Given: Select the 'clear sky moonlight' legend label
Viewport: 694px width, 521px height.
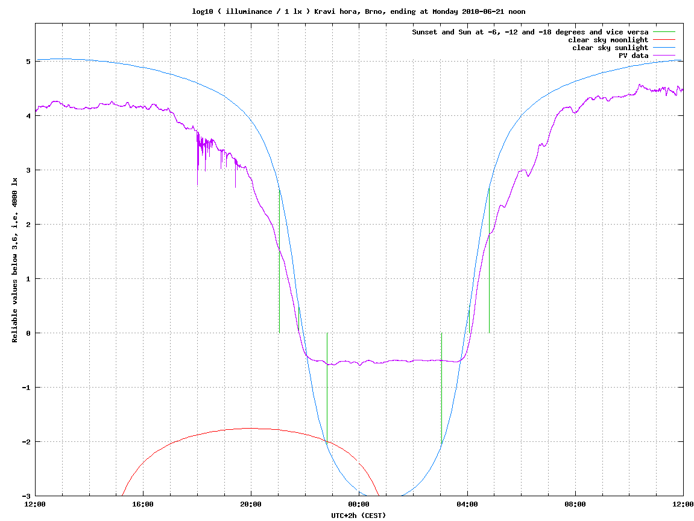Looking at the screenshot, I should click(608, 40).
